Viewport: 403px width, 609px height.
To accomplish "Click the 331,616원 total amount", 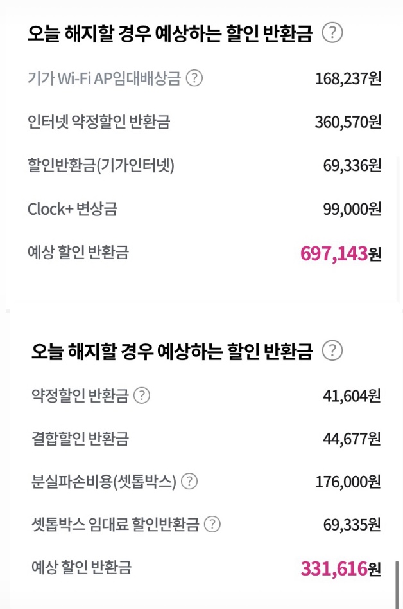I will 340,568.
